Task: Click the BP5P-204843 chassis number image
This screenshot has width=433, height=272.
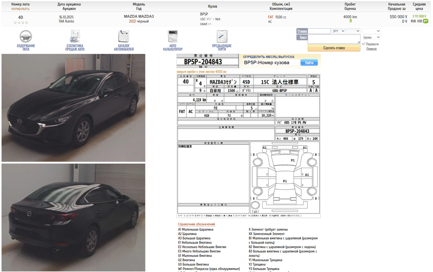Action: [x=208, y=61]
